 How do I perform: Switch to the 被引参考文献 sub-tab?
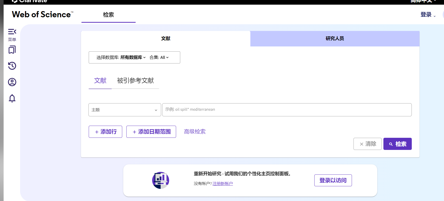(x=135, y=81)
